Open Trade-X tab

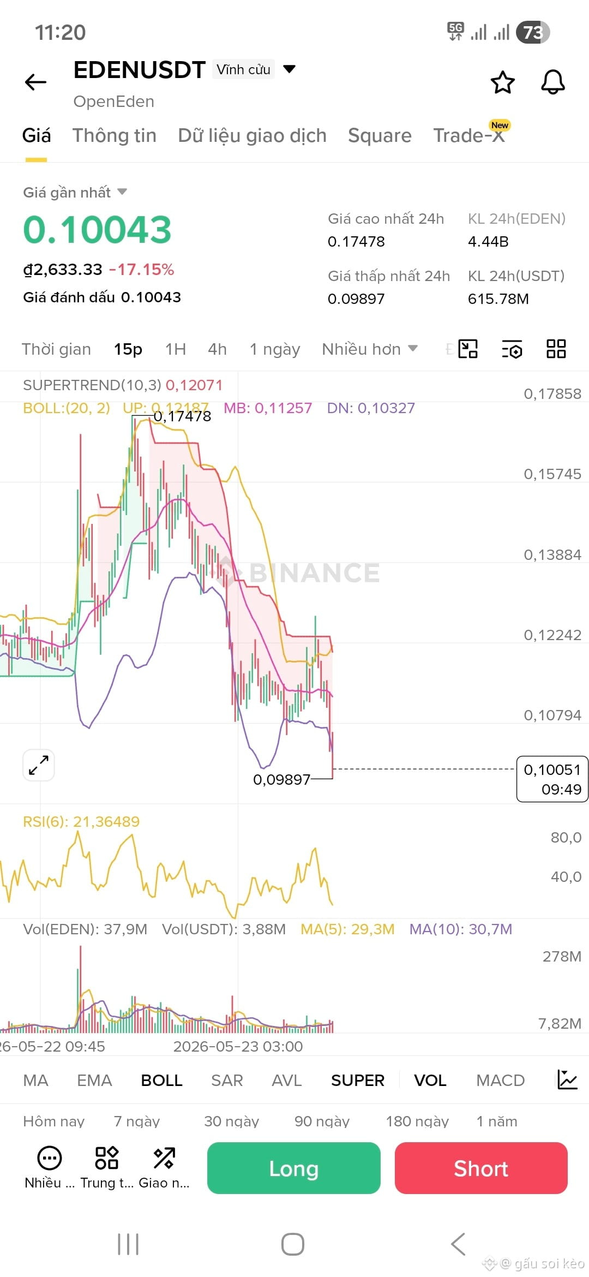469,135
